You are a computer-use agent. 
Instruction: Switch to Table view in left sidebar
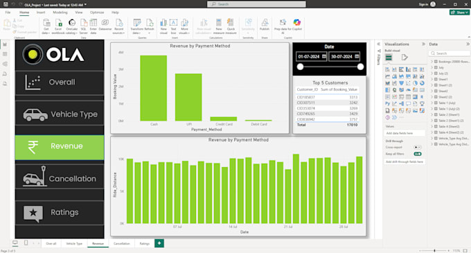[5, 54]
